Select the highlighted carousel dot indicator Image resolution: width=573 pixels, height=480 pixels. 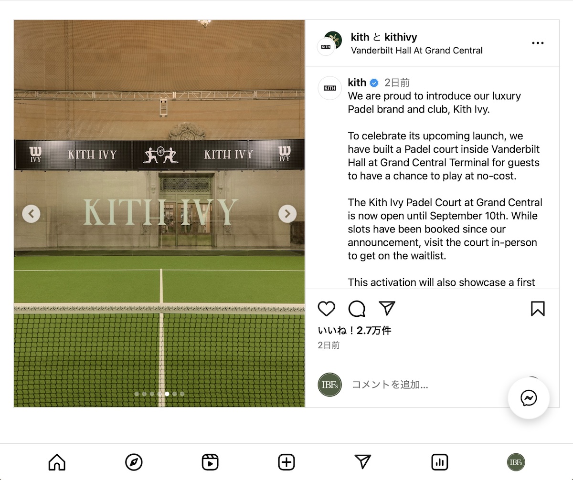pyautogui.click(x=167, y=394)
